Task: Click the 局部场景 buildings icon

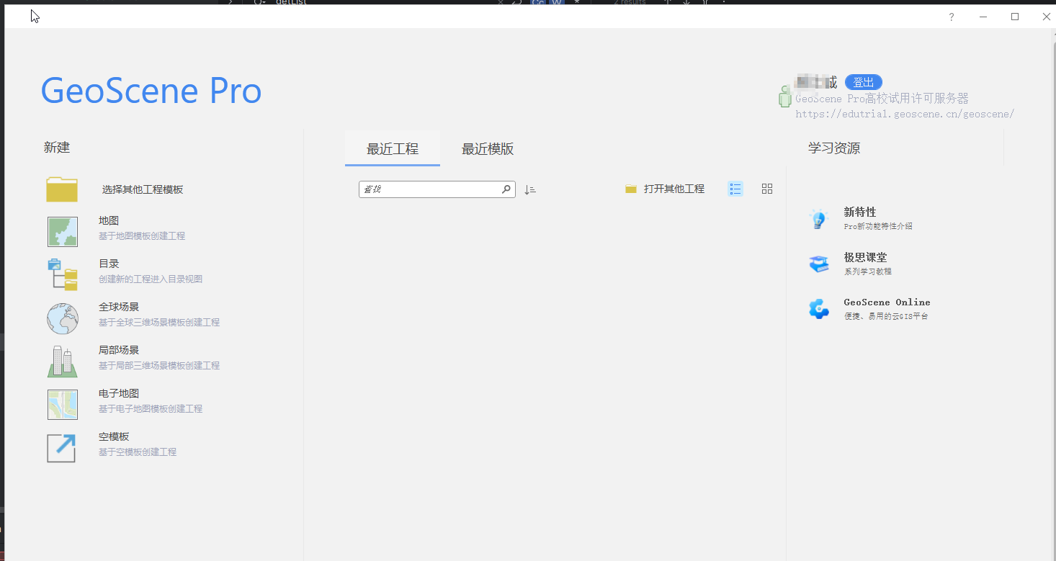Action: [63, 362]
